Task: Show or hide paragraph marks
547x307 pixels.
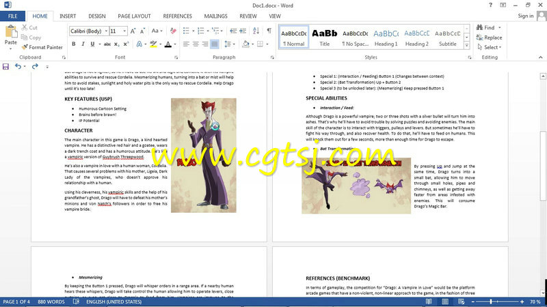Action: pyautogui.click(x=269, y=31)
